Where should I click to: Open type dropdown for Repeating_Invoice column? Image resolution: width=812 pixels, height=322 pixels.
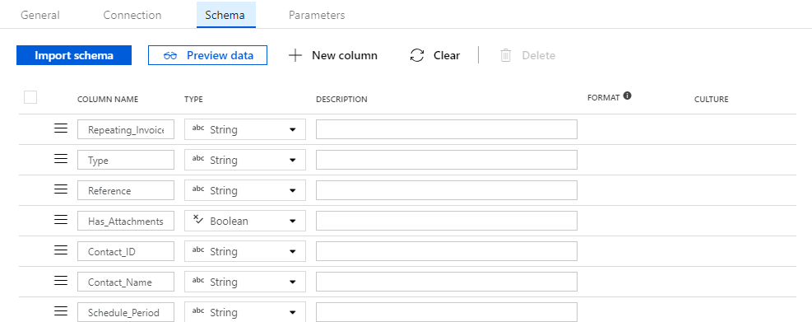(245, 129)
